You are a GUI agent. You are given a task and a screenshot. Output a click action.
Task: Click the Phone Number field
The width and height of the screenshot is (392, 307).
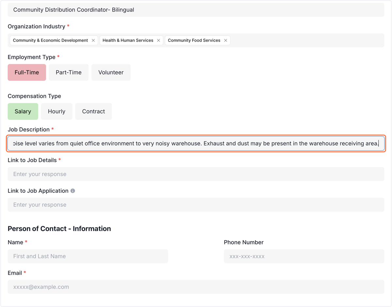tap(304, 256)
